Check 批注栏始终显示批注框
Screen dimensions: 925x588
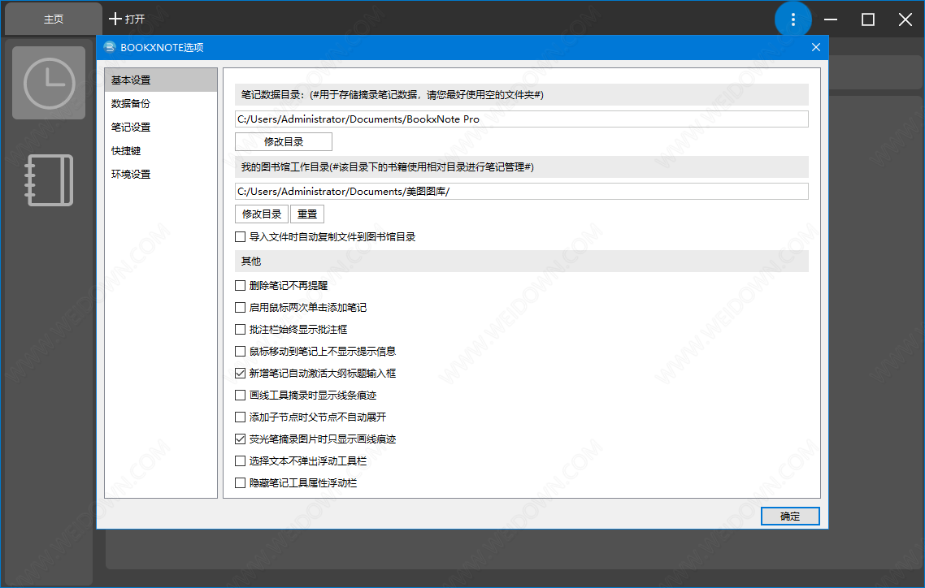[x=240, y=330]
